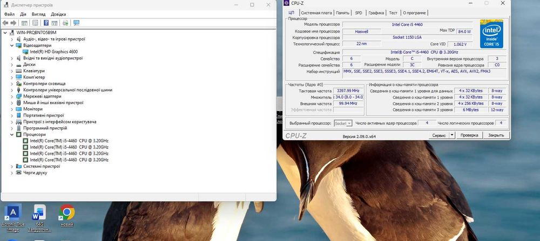
Task: Open the Дія menu
Action: [x=23, y=14]
